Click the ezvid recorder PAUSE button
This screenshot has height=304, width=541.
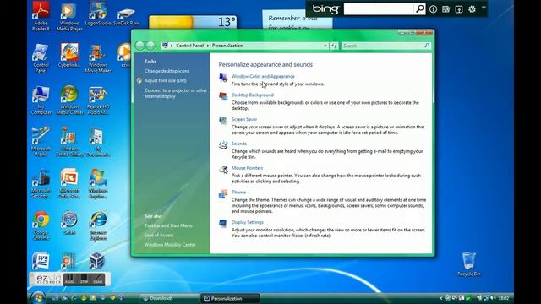[x=69, y=280]
